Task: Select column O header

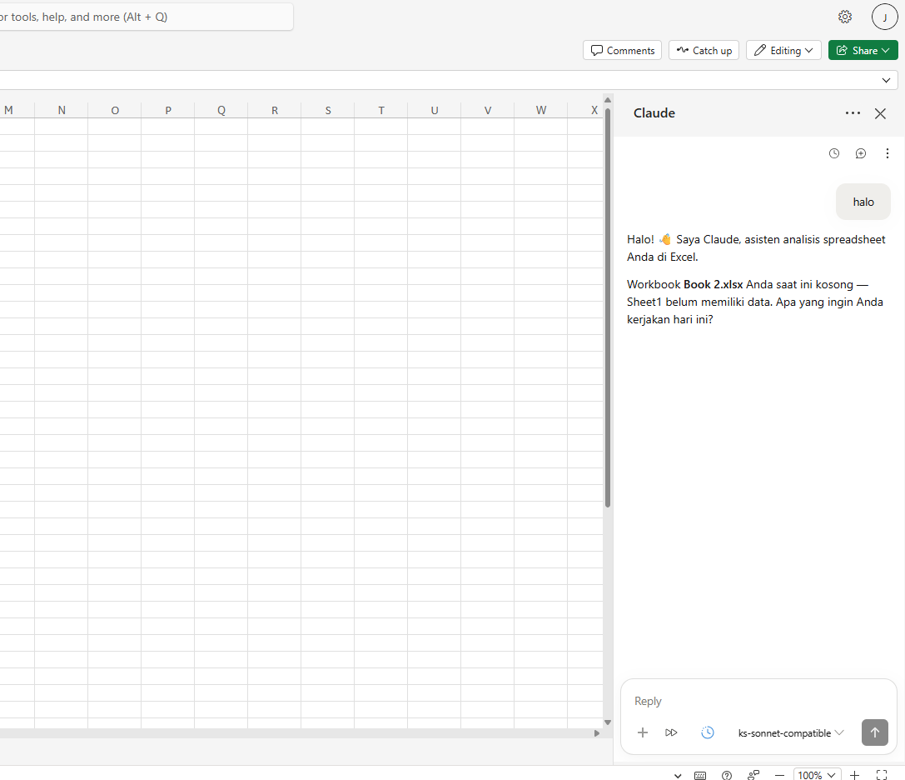Action: [x=115, y=110]
